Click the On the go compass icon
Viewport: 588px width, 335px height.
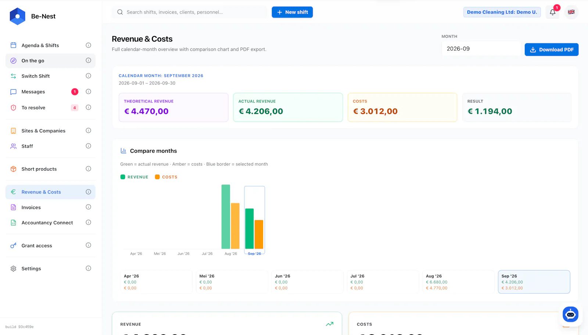tap(14, 61)
